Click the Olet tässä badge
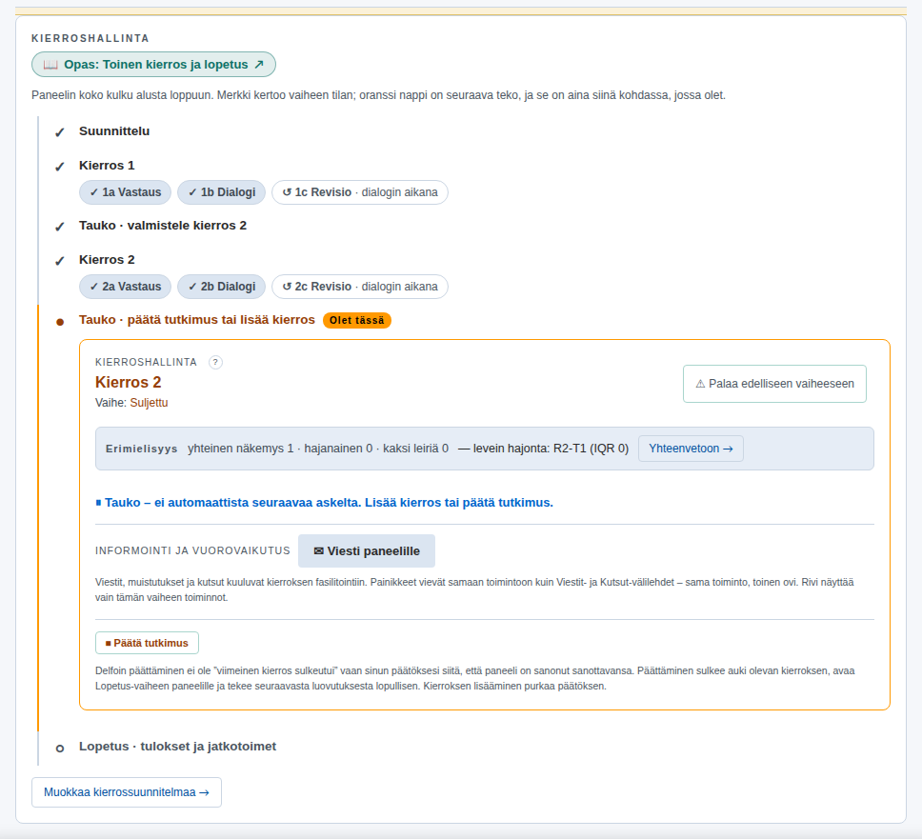 click(x=357, y=320)
